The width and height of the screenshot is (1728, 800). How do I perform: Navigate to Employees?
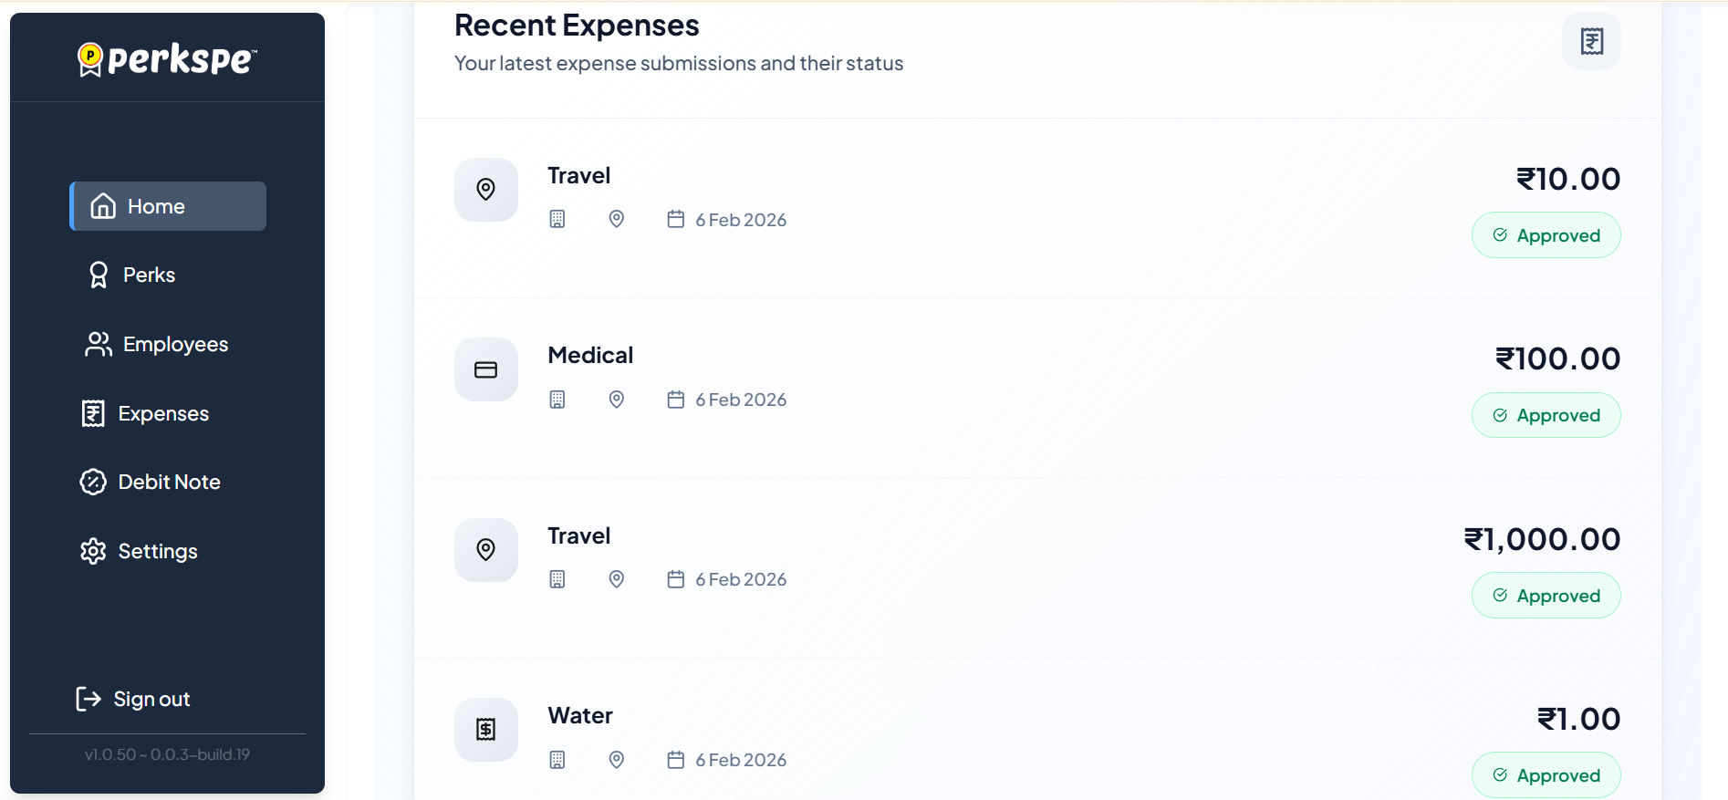coord(174,344)
